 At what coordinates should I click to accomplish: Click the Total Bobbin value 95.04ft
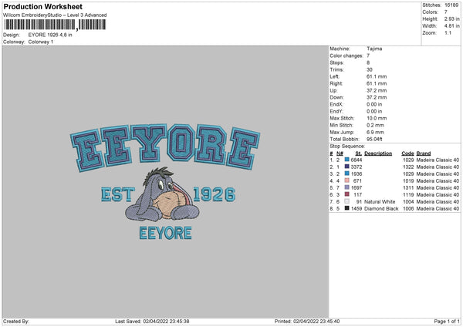point(374,139)
